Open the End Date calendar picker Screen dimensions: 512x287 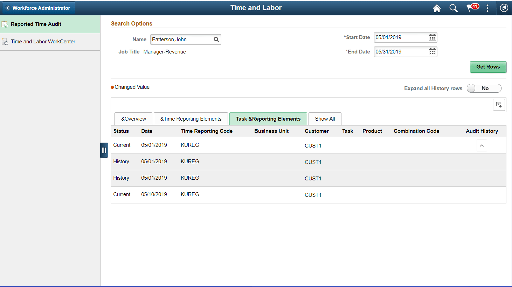pos(432,51)
